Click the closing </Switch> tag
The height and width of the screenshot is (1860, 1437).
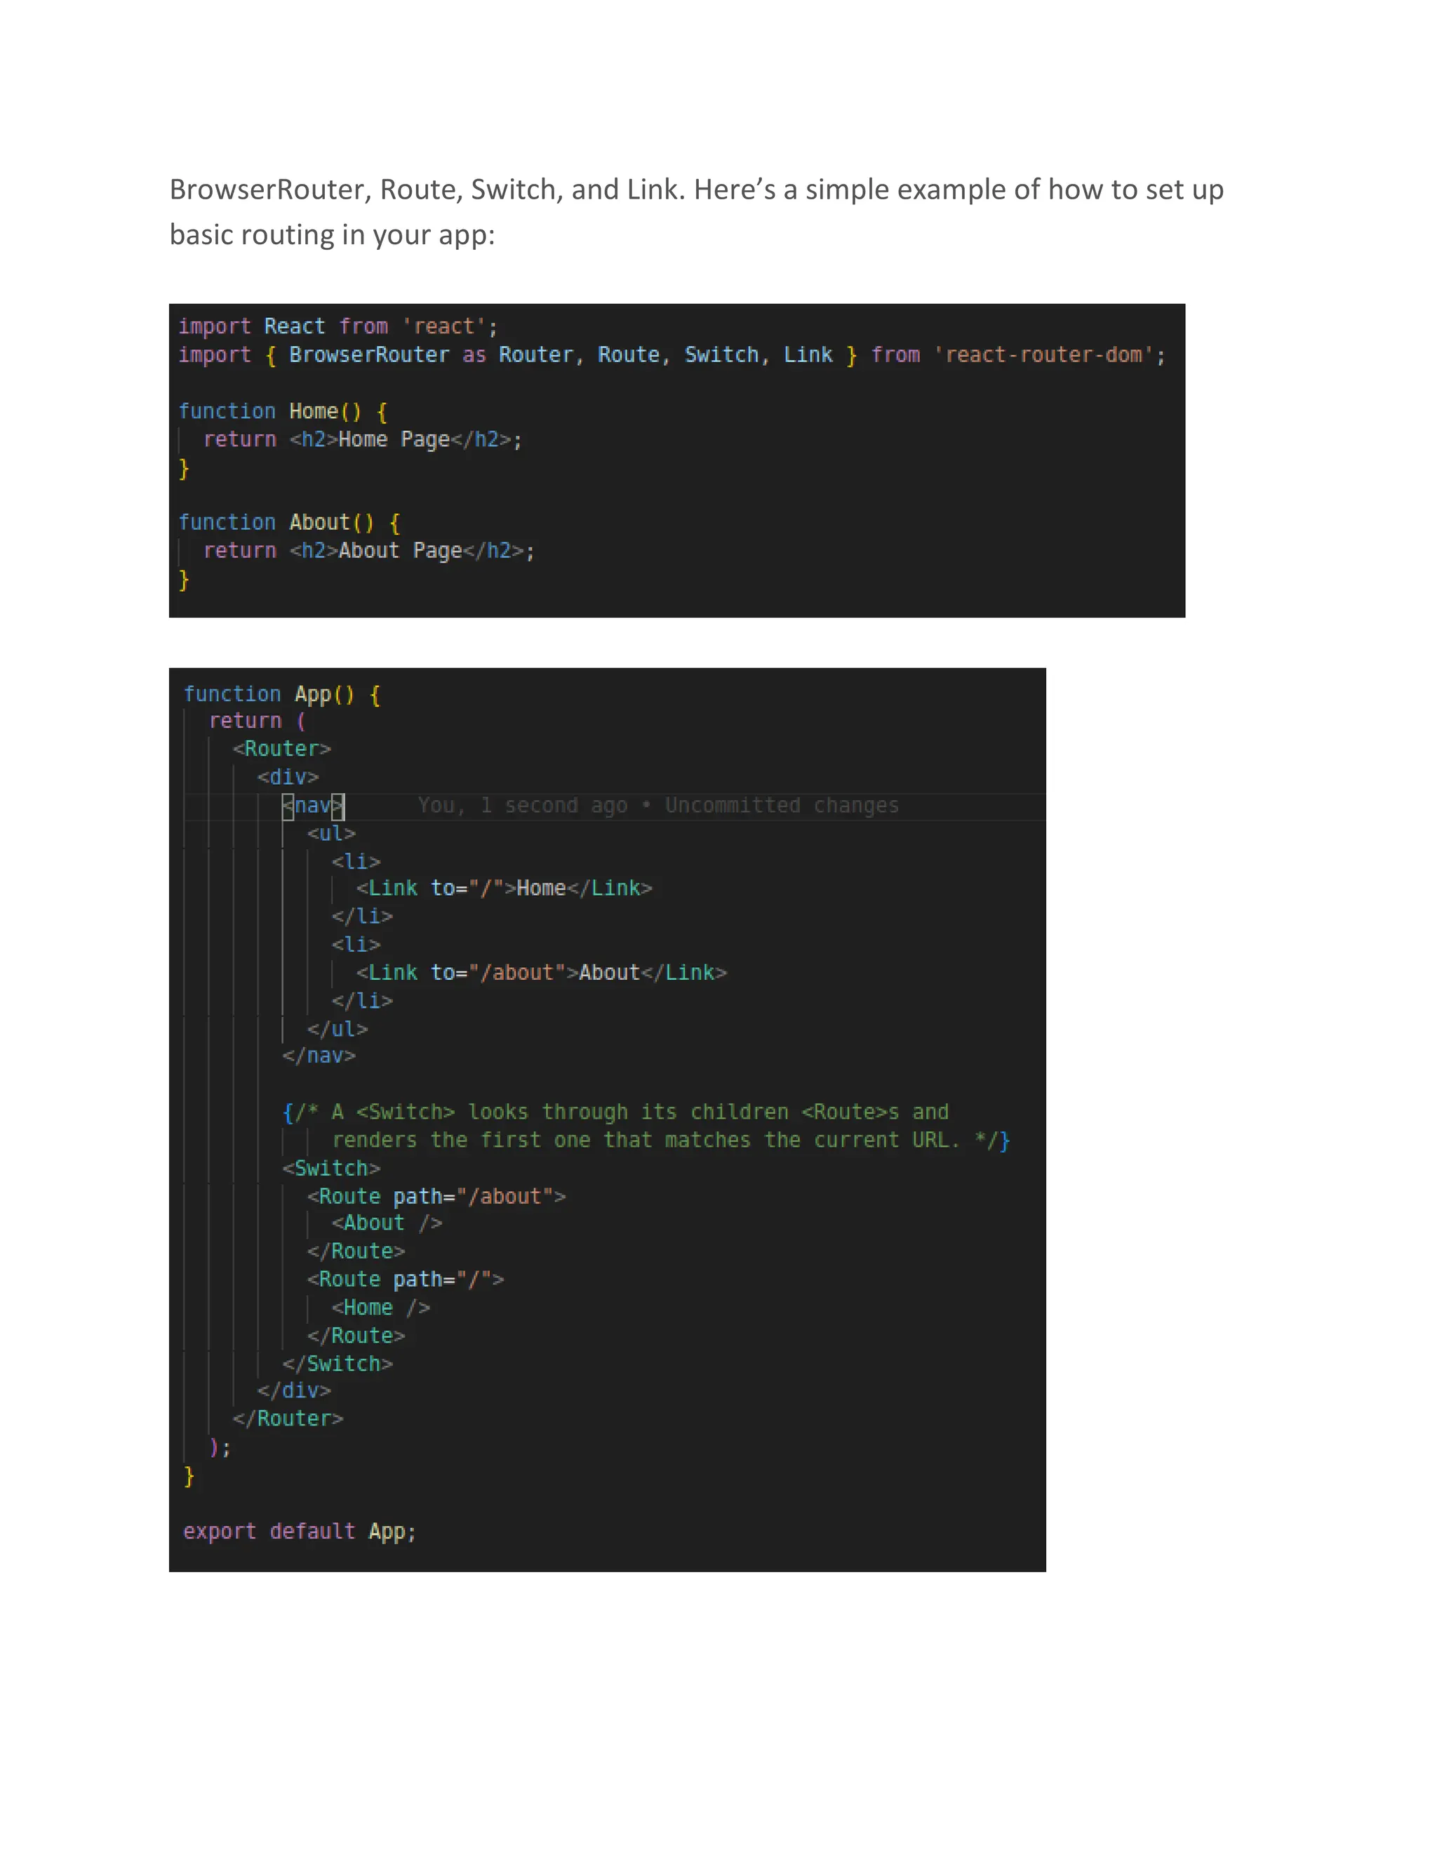click(x=337, y=1364)
